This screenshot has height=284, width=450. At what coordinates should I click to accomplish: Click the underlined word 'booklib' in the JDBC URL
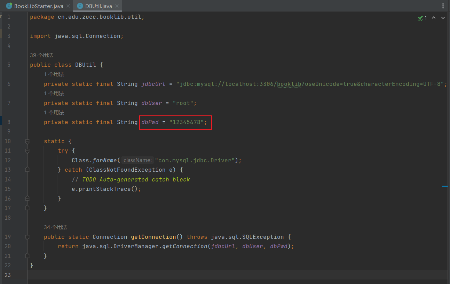point(289,84)
